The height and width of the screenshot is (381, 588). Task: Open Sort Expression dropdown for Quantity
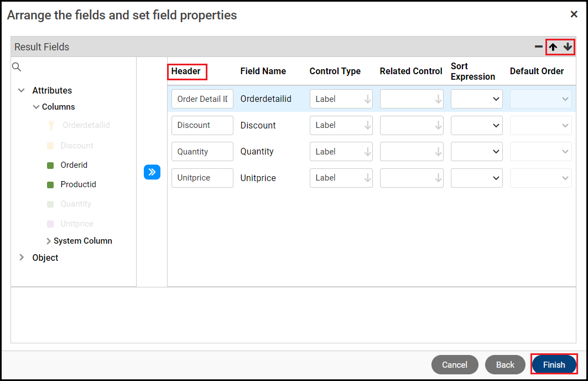tap(476, 151)
